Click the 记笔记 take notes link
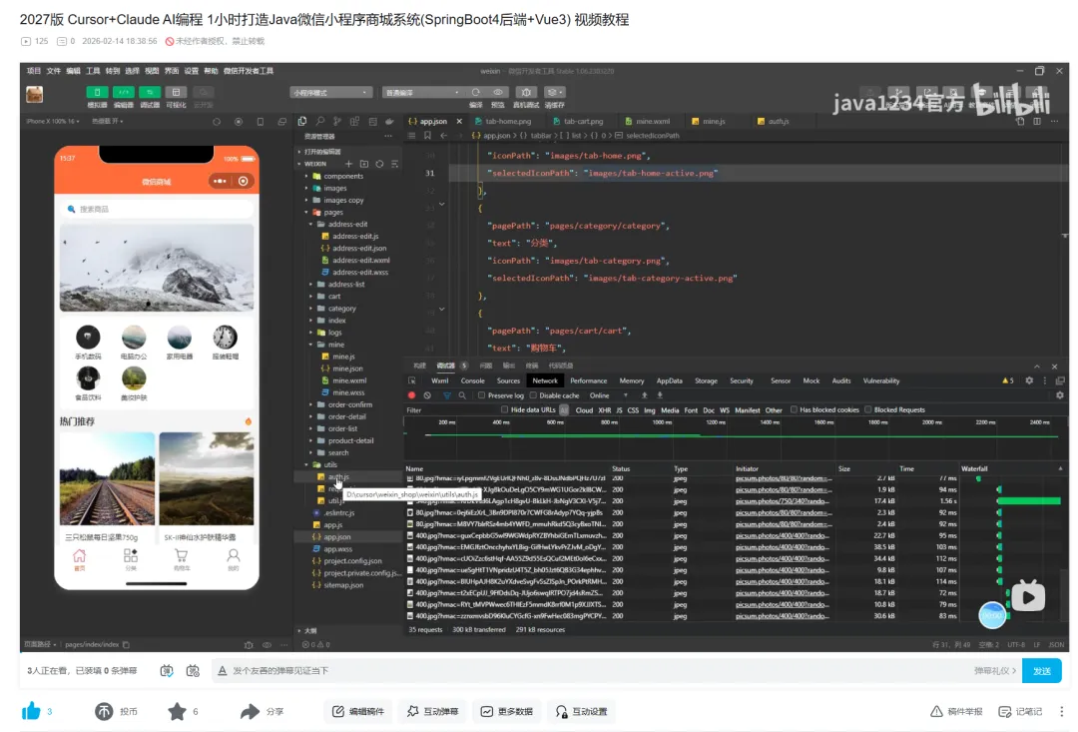1078x732 pixels. coord(1020,711)
